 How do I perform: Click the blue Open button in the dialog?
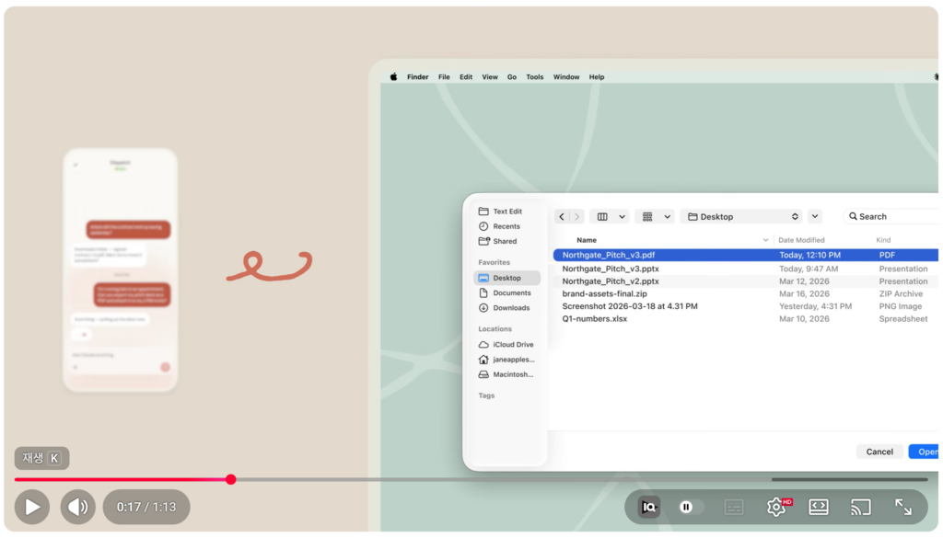point(925,452)
